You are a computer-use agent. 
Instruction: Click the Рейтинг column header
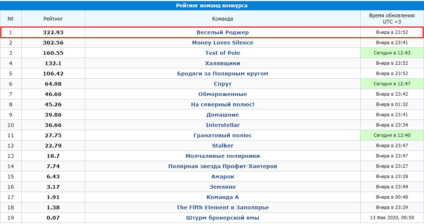point(53,18)
